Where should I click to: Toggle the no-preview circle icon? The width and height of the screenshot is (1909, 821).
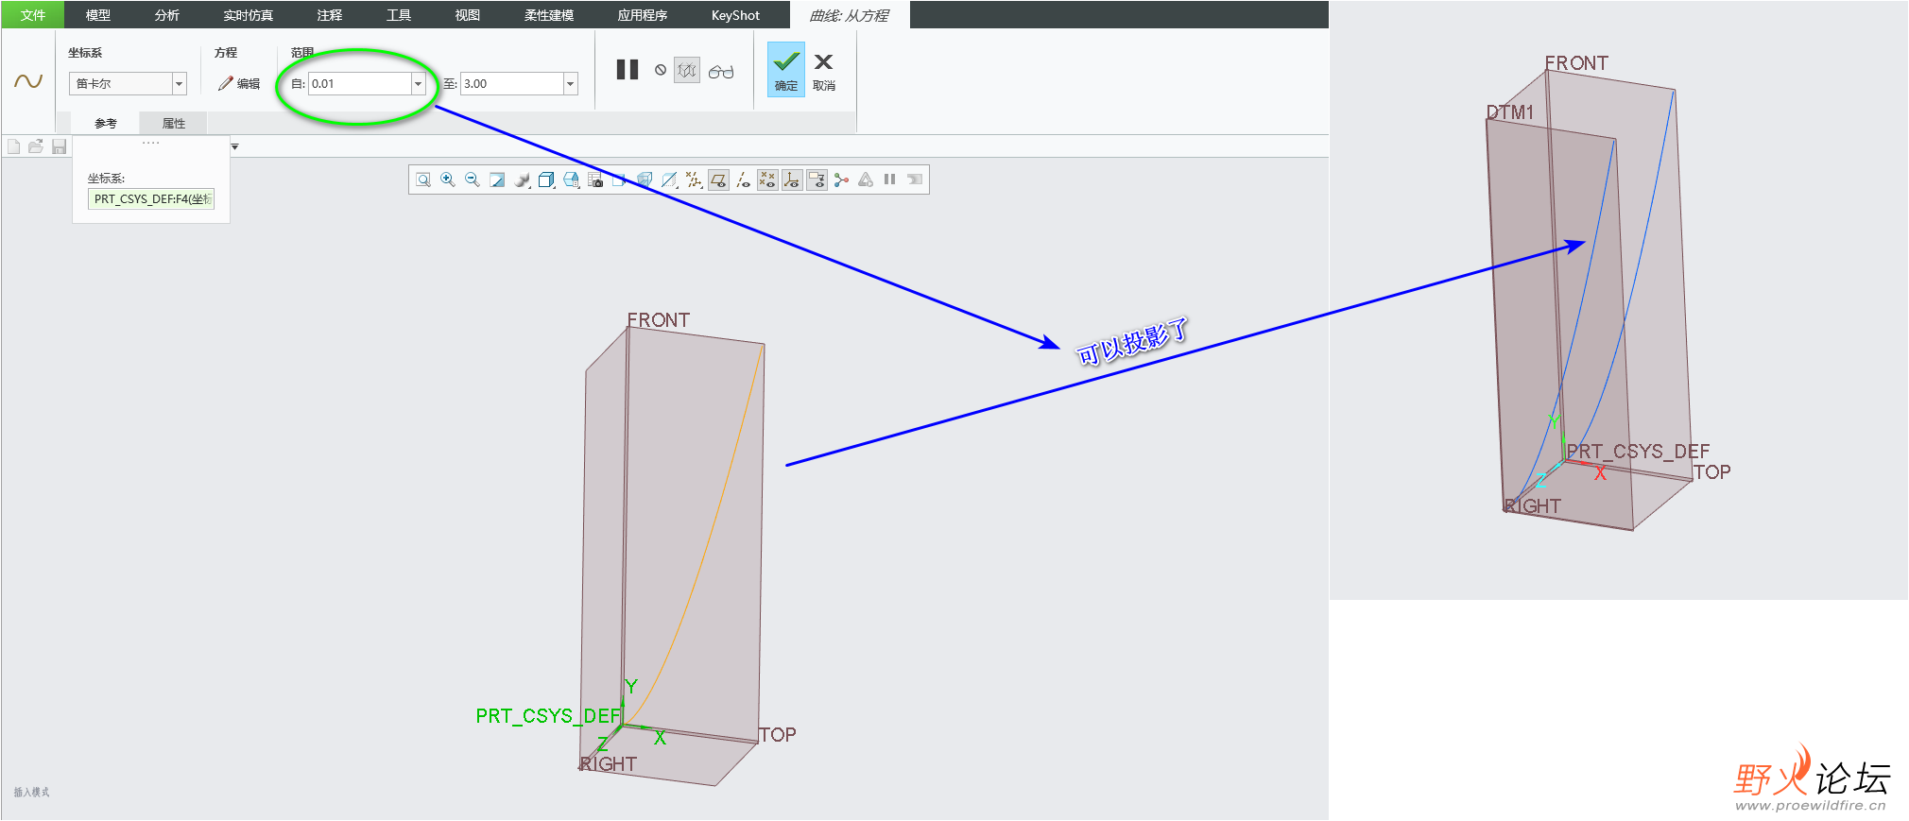point(661,70)
